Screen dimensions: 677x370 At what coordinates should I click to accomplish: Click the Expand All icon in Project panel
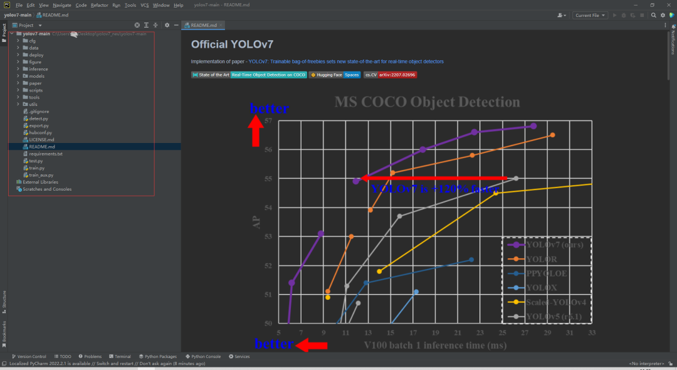coord(146,25)
